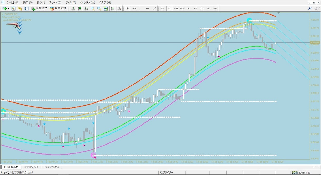Toggle 自動売買 auto trading button
Screen dimensions: 321x175
58,8
